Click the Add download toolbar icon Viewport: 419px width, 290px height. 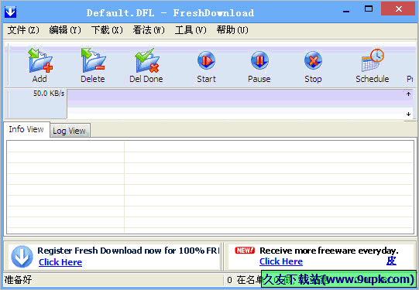point(40,60)
